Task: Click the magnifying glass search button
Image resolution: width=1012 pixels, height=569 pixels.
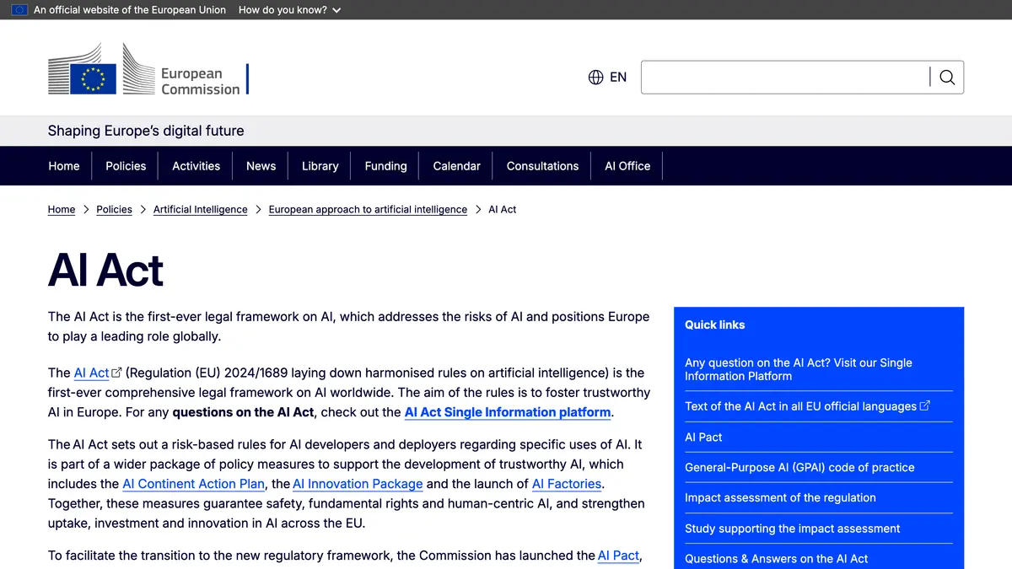Action: click(x=947, y=78)
